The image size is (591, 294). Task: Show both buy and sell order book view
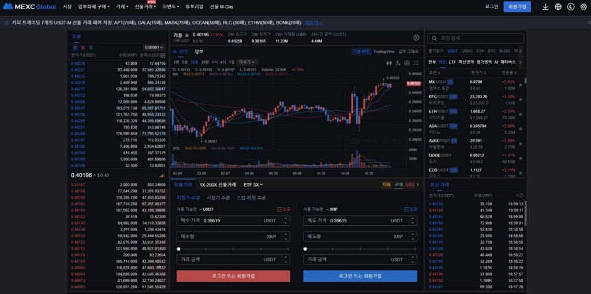74,47
